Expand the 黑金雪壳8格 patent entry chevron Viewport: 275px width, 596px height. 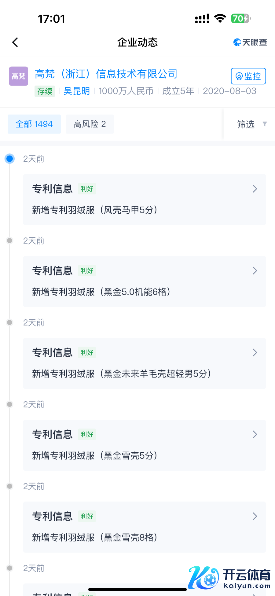pos(255,517)
